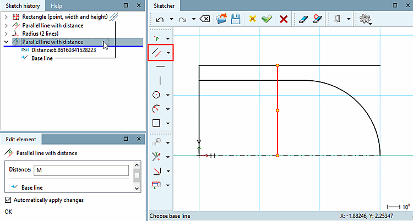Screen dimensions: 413x221
Task: Open the Redo history dropdown arrow
Action: tap(194, 19)
